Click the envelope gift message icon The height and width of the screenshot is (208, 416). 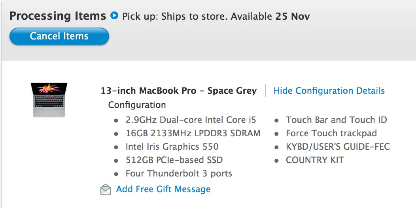tap(105, 189)
